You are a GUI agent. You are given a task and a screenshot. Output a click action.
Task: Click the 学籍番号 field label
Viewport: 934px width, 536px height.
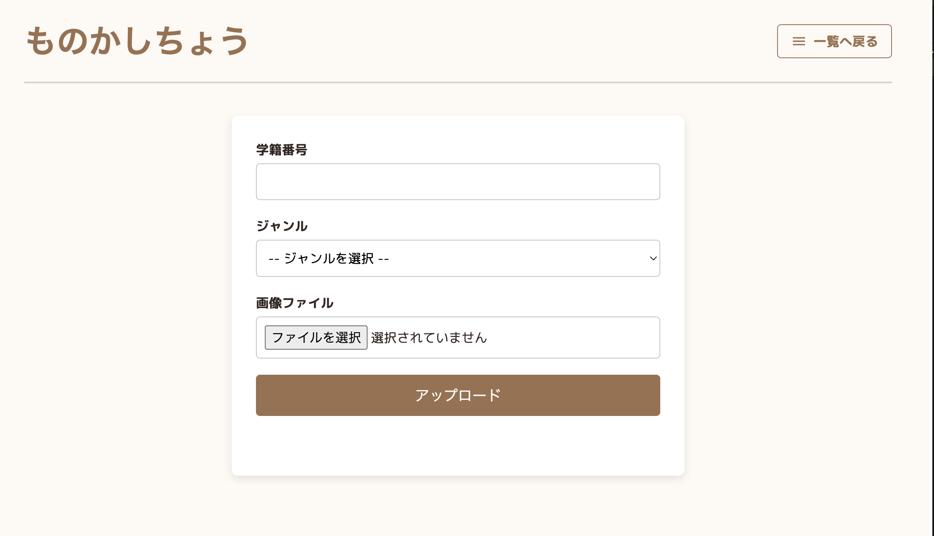point(281,150)
